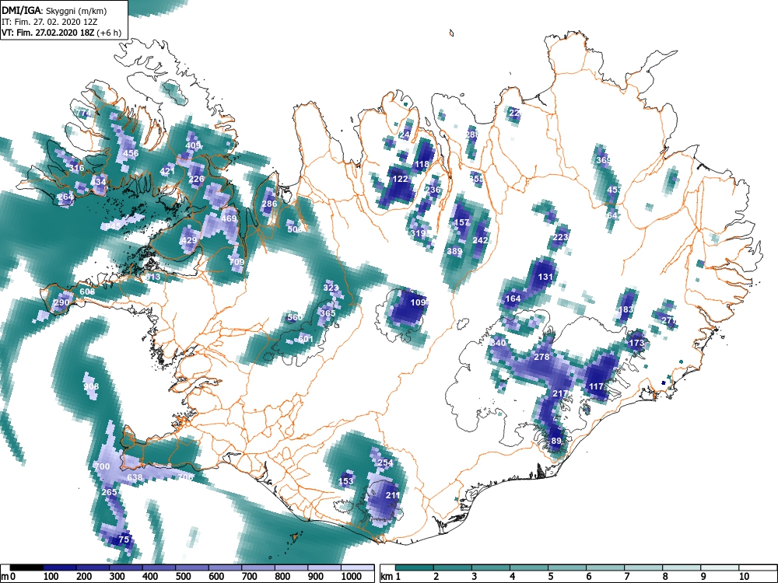Click the dark teal 1–2 km legend swatch

(415, 567)
